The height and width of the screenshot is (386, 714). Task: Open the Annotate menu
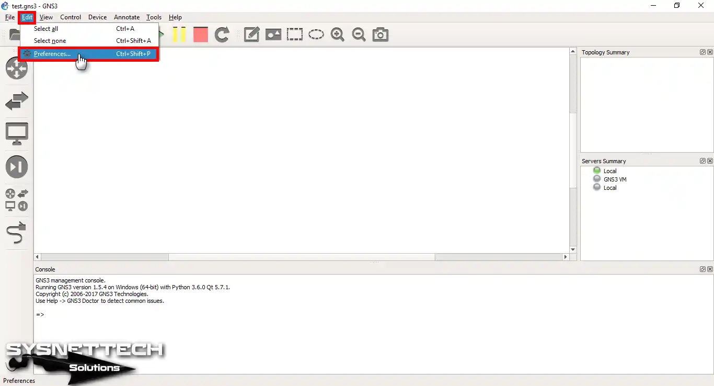pos(127,17)
